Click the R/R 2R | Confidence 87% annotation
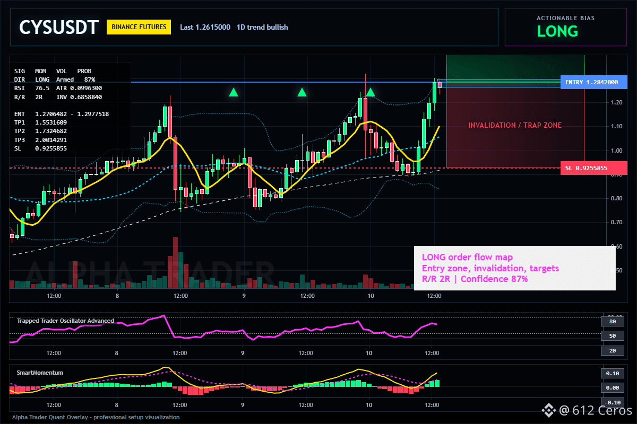 tap(475, 279)
